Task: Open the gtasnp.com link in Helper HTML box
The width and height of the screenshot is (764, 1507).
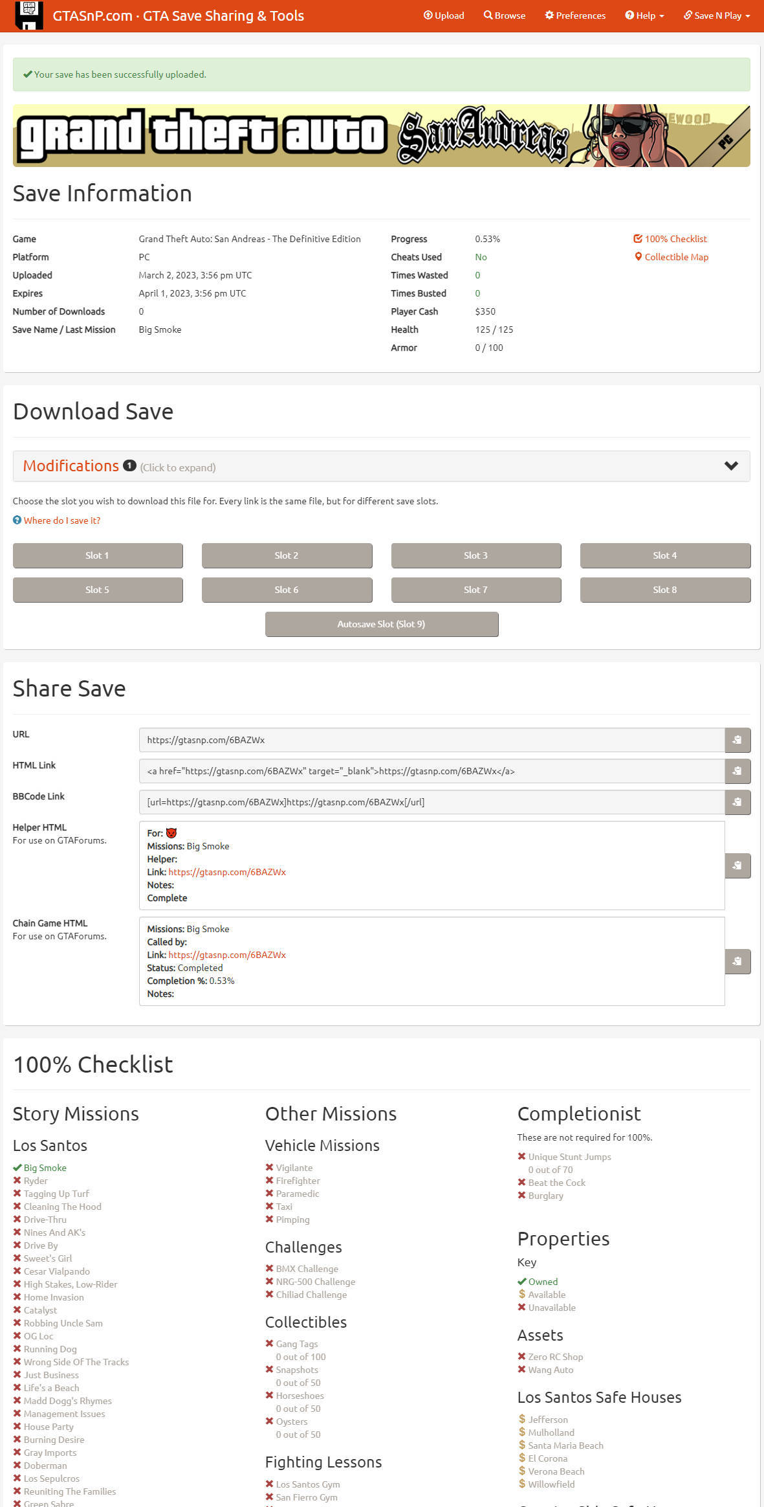Action: coord(227,872)
